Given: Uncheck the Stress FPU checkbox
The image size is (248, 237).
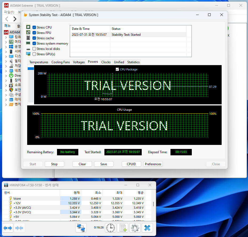Looking at the screenshot, I should point(34,33).
